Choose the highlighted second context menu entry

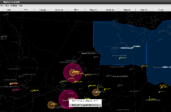pyautogui.click(x=85, y=105)
